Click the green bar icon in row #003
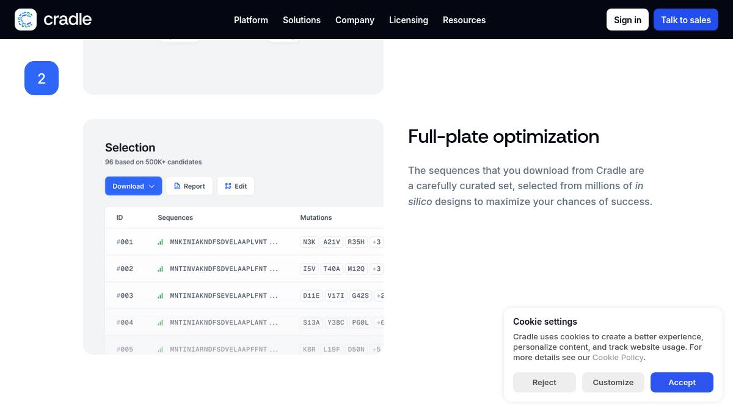This screenshot has width=733, height=412. [x=160, y=296]
